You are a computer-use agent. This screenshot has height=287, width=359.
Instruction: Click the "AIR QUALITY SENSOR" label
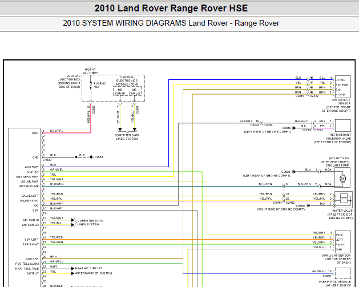click(x=341, y=102)
